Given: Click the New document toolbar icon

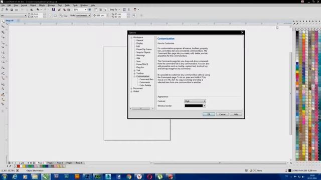Looking at the screenshot, I should [x=2, y=9].
